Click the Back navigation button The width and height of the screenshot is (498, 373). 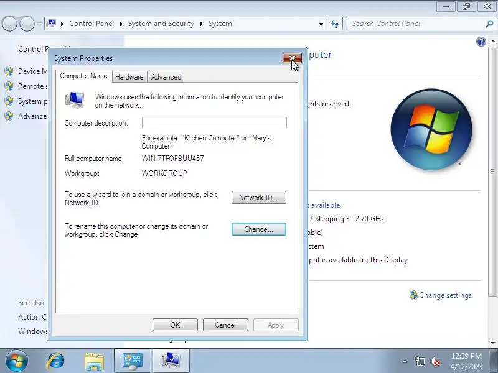[x=9, y=24]
